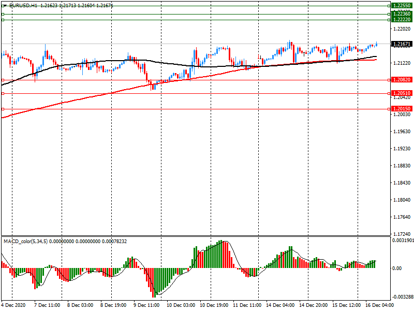Click the EURUSD,H1 chart title
This screenshot has width=414, height=311.
pos(23,5)
